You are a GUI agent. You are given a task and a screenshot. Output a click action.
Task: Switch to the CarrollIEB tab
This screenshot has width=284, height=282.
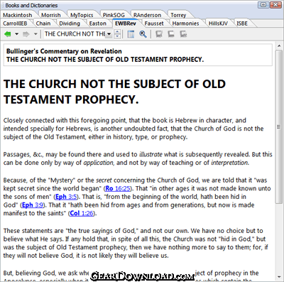[15, 23]
